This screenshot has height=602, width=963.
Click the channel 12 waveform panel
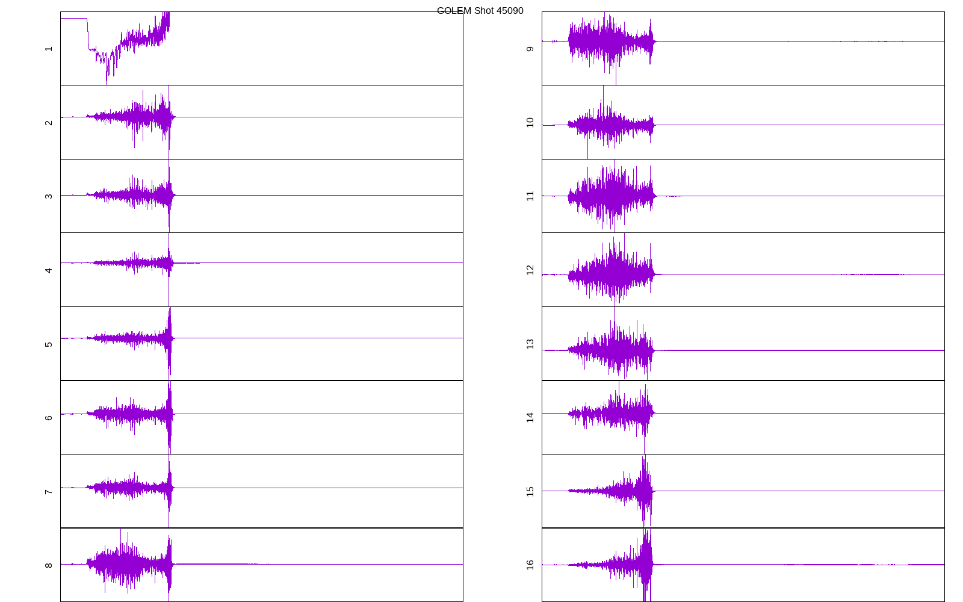point(743,270)
